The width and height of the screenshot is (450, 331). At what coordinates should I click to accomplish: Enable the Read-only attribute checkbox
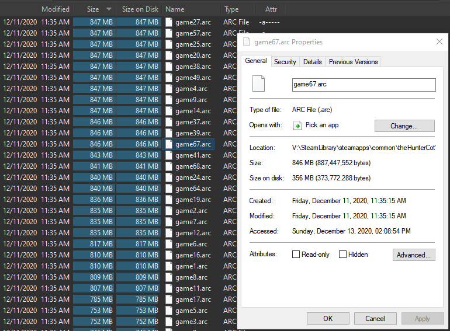tap(296, 255)
